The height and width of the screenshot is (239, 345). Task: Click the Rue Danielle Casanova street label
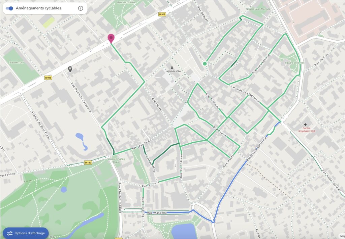click(81, 97)
